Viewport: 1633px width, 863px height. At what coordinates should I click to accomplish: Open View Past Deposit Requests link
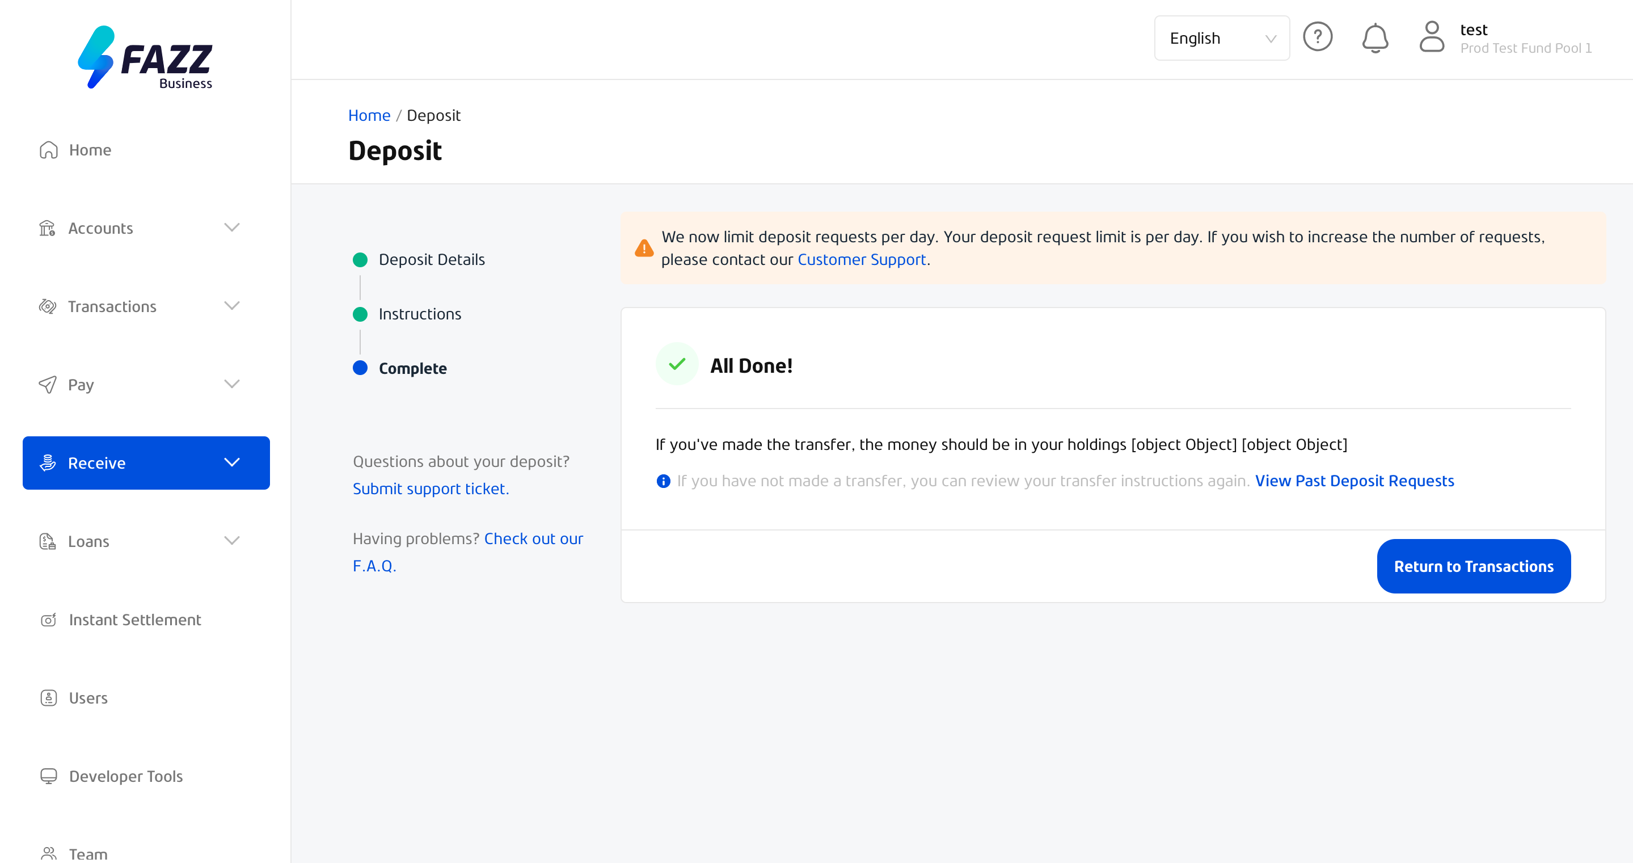tap(1354, 481)
